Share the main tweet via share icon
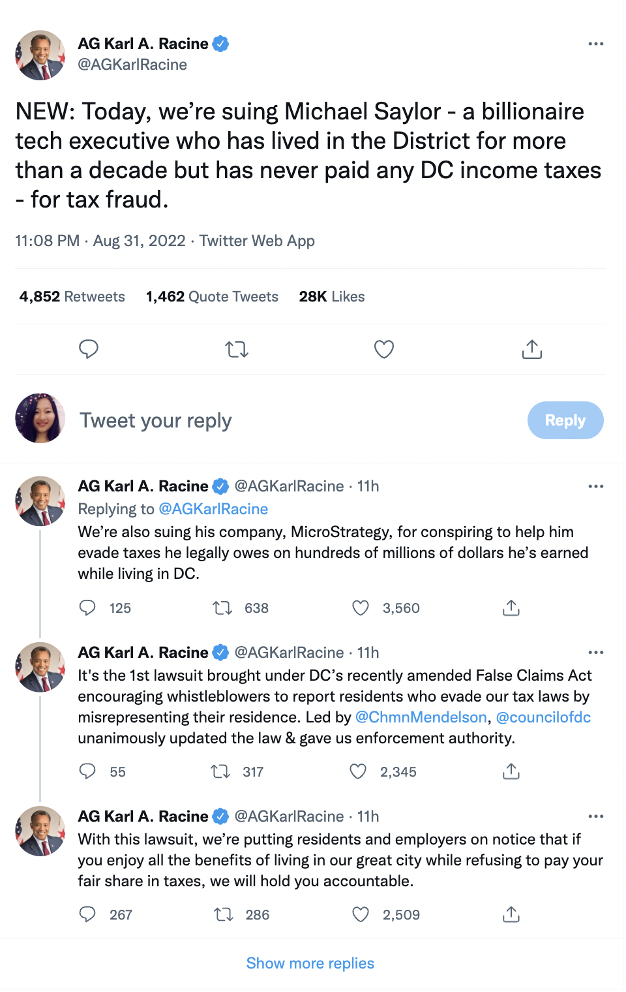626x992 pixels. pyautogui.click(x=532, y=350)
